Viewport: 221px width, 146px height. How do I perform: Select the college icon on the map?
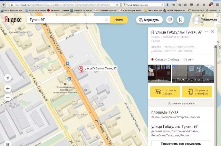[x=65, y=84]
